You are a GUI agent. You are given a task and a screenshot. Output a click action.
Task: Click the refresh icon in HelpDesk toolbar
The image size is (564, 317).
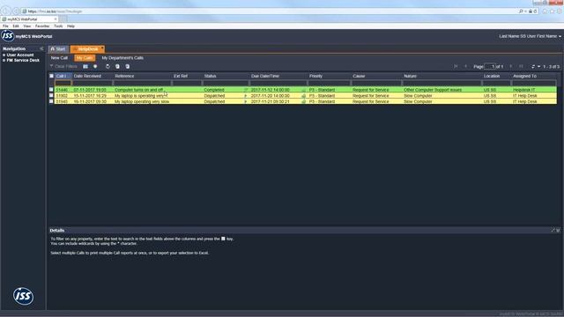(108, 66)
